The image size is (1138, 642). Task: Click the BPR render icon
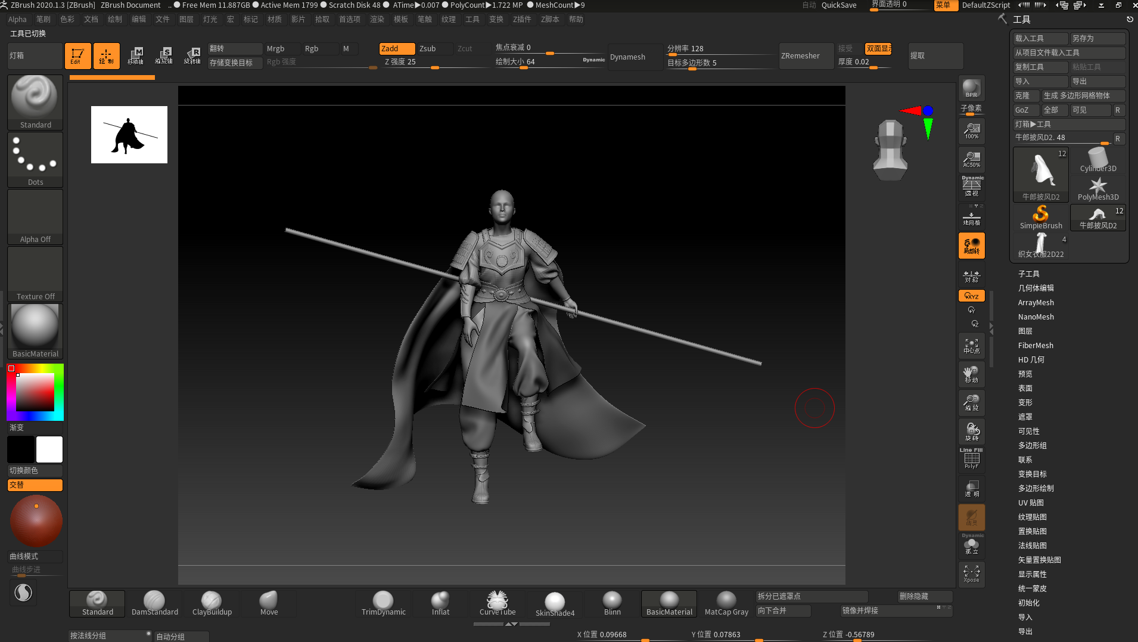click(971, 88)
